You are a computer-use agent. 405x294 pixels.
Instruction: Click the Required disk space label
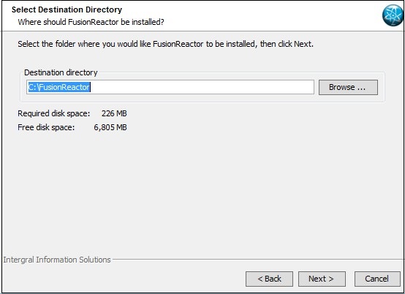[53, 113]
